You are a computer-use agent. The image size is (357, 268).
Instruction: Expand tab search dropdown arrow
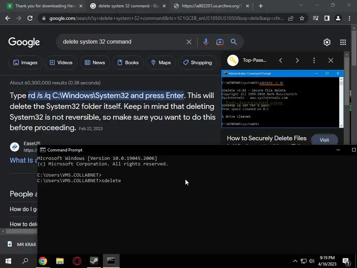(x=301, y=5)
